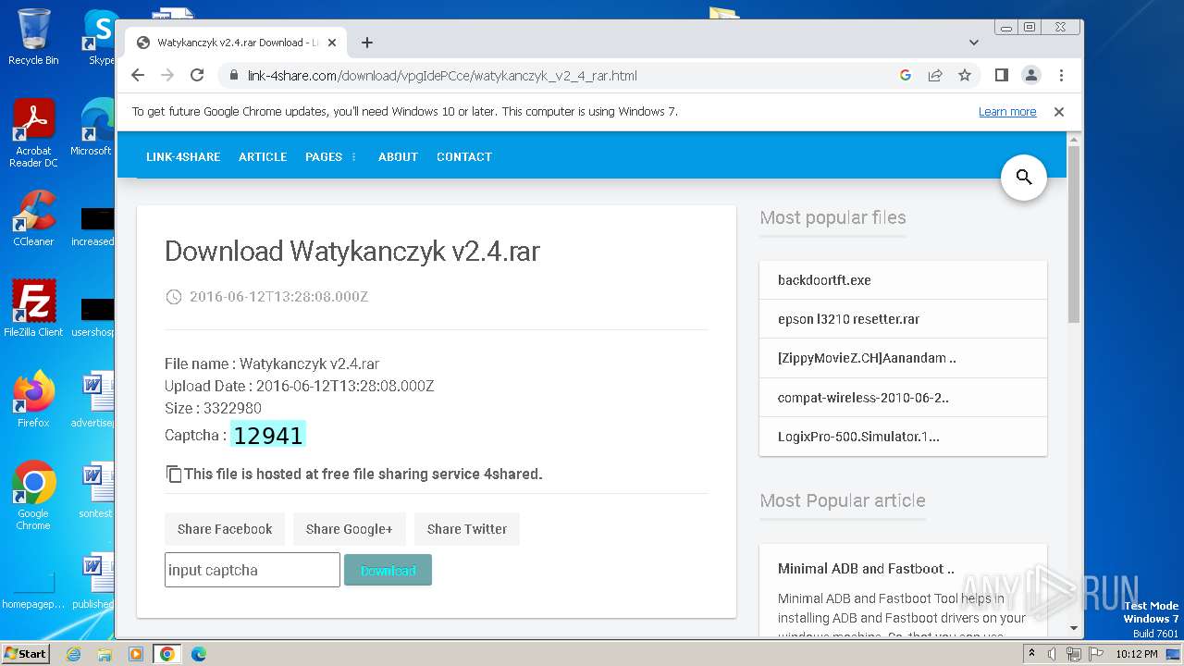The height and width of the screenshot is (666, 1184).
Task: Click the taskbar clock 10:12 PM
Action: coord(1137,654)
